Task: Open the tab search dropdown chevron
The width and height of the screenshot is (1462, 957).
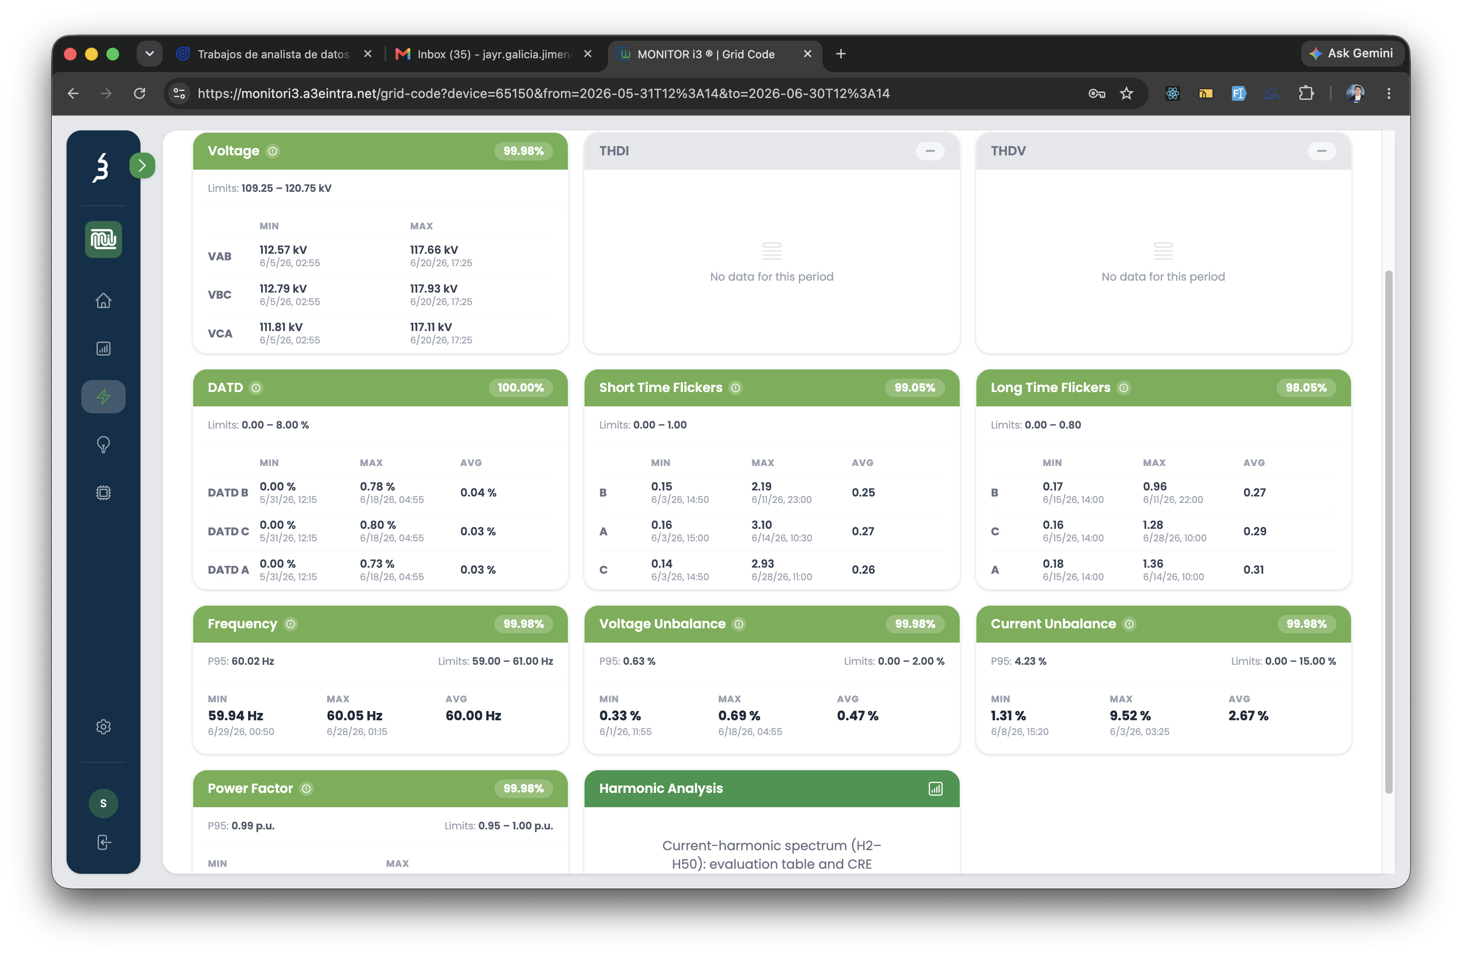Action: [149, 54]
